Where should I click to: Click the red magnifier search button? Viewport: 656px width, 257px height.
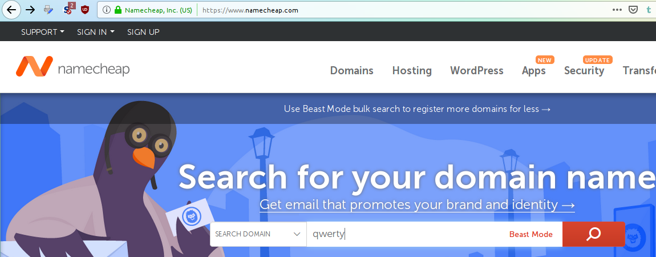click(594, 234)
